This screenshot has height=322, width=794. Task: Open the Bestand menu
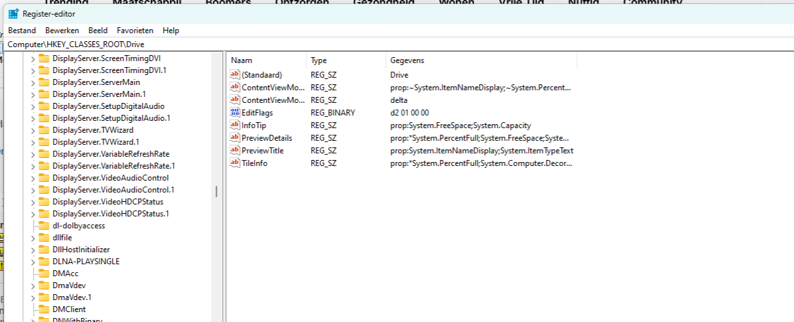(22, 31)
